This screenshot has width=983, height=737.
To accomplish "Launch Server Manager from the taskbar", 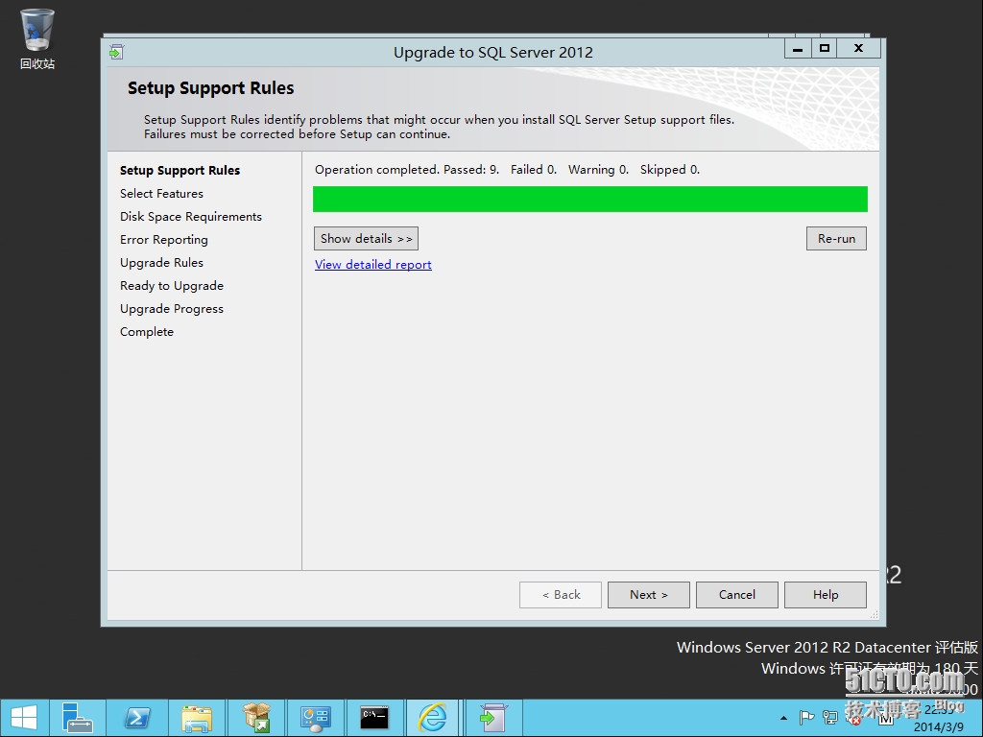I will pyautogui.click(x=77, y=718).
